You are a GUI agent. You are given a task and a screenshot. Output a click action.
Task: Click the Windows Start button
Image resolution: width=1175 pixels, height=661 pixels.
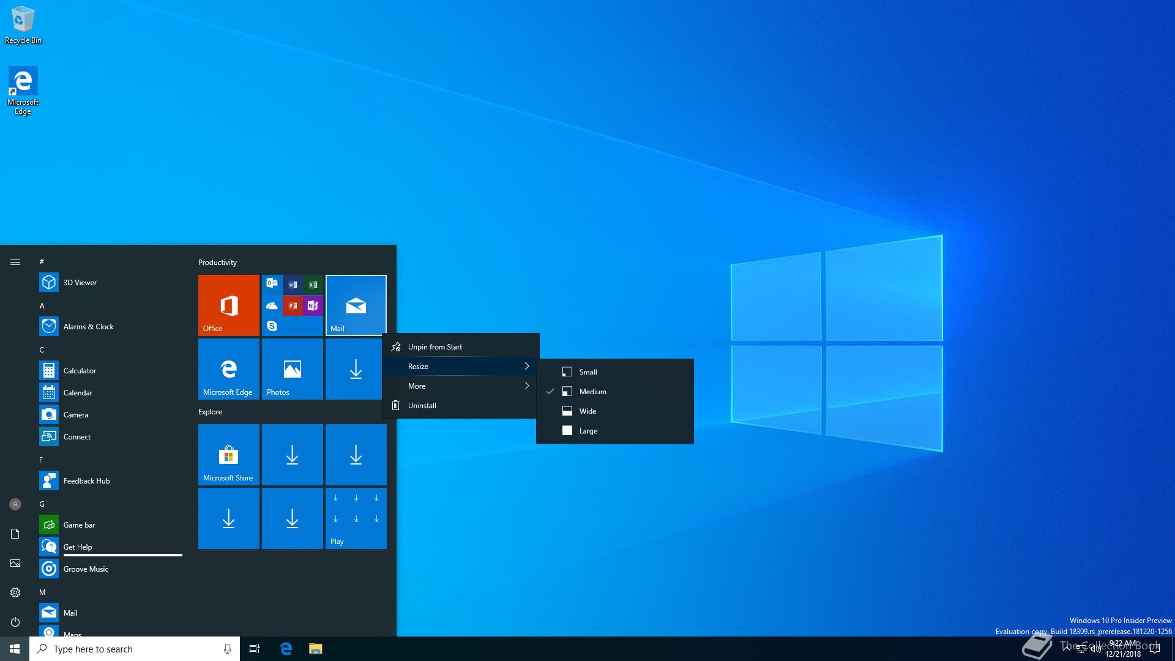(15, 649)
